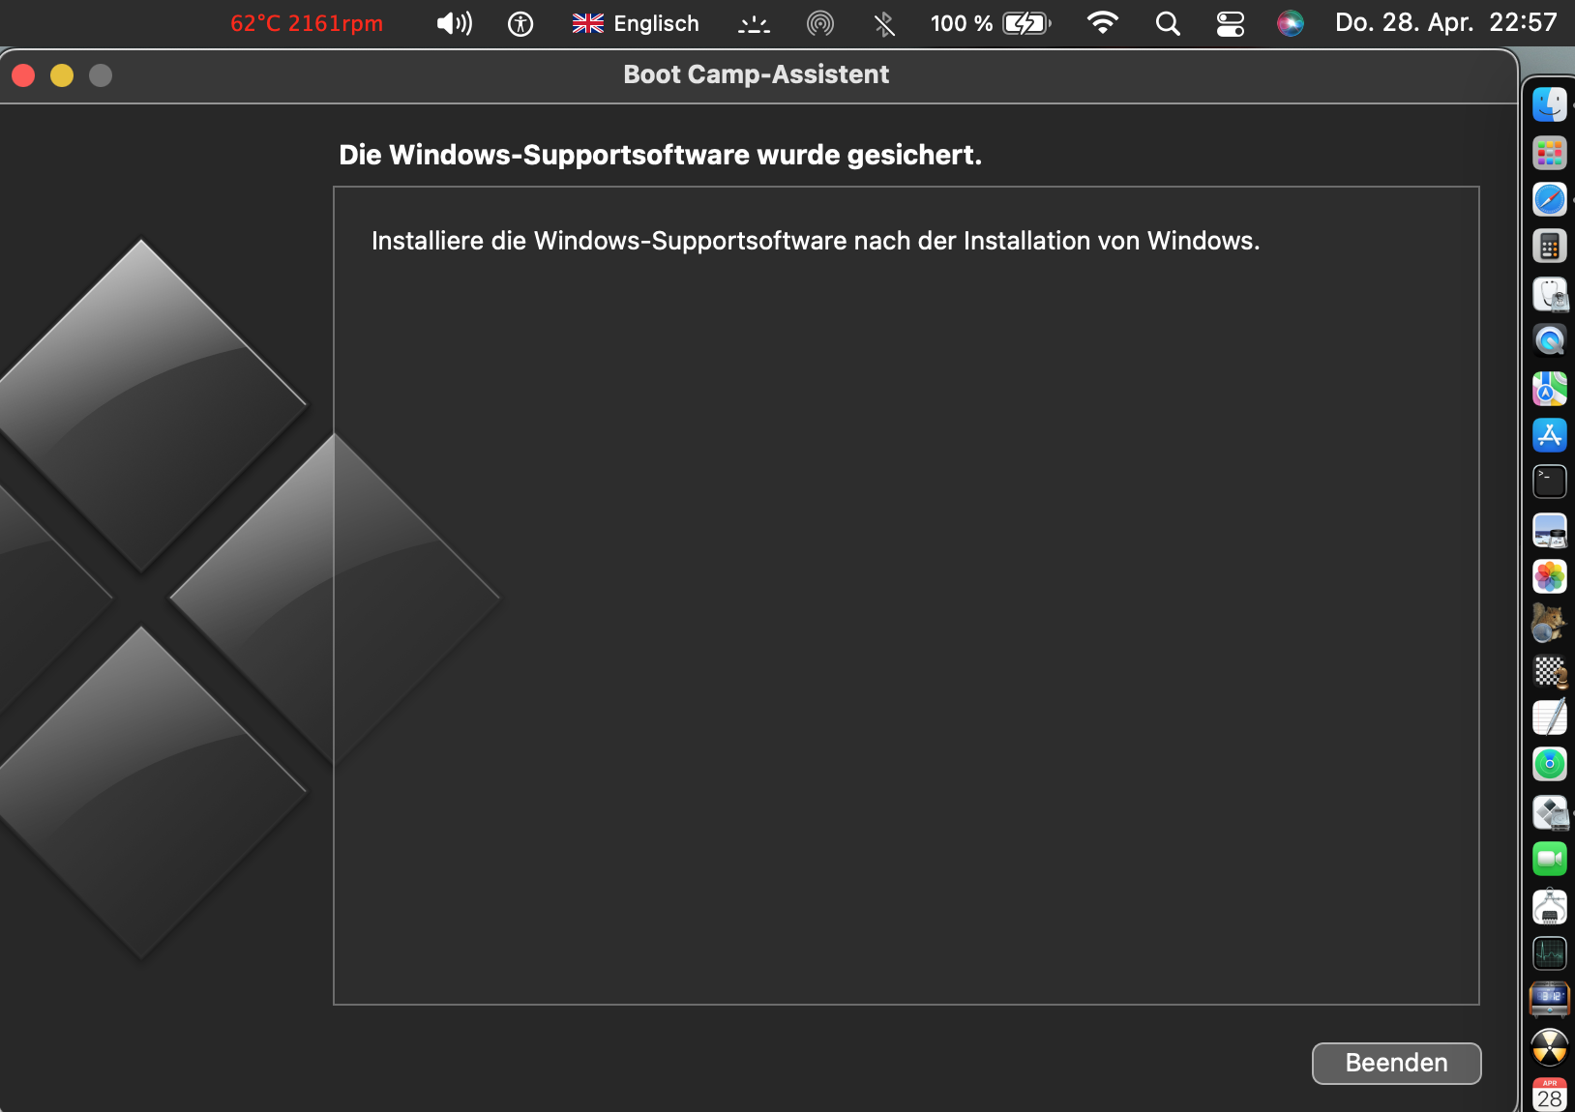Click the heading 'Die Windows-Supportsoftware wurde gesichert.'
This screenshot has width=1575, height=1112.
pos(660,155)
